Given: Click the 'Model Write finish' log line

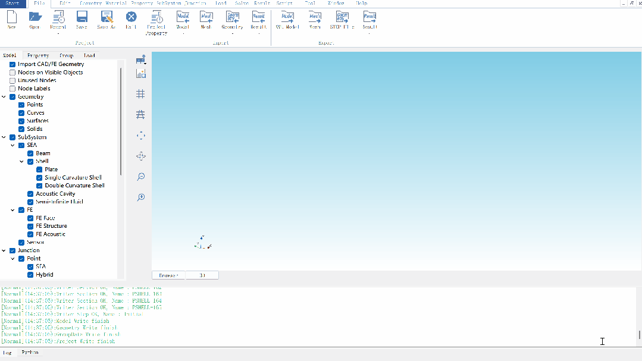Looking at the screenshot, I should [55, 321].
